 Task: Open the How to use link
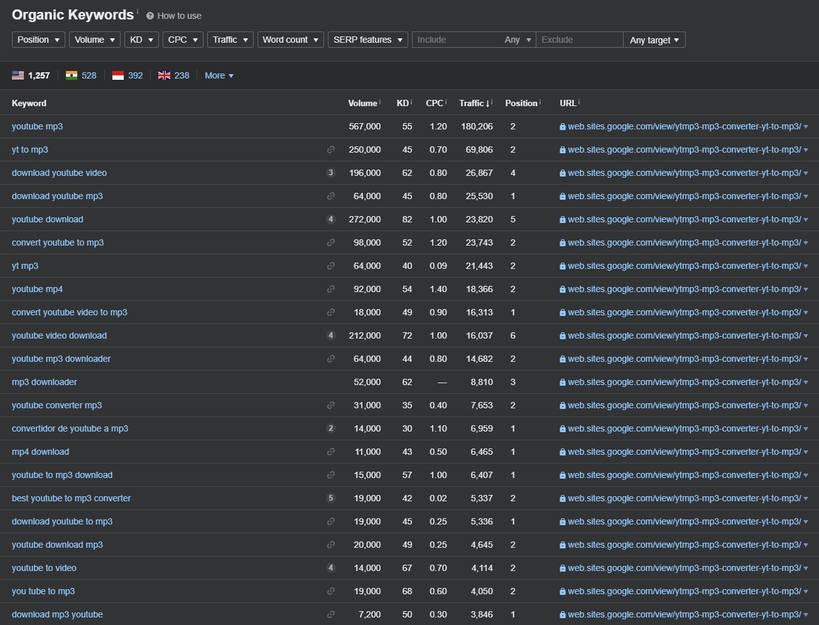[x=179, y=16]
